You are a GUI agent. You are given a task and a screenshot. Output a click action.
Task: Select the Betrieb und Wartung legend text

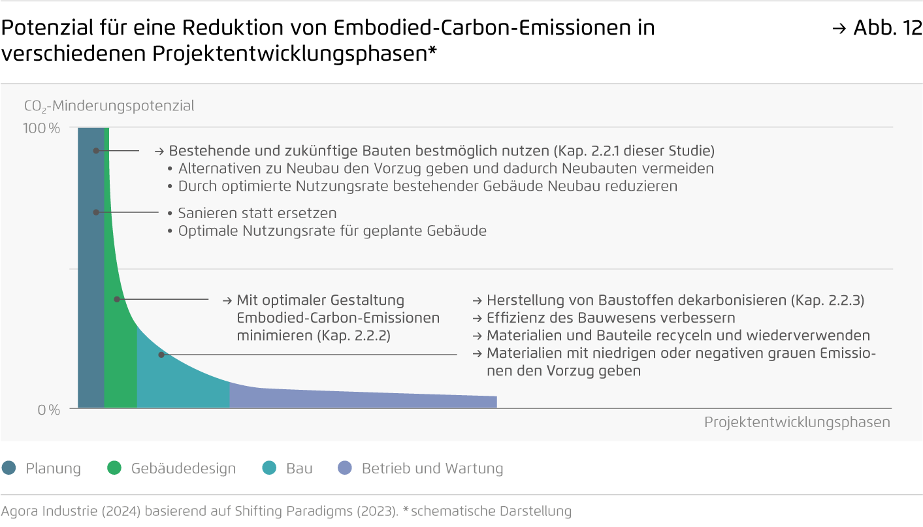pyautogui.click(x=432, y=468)
